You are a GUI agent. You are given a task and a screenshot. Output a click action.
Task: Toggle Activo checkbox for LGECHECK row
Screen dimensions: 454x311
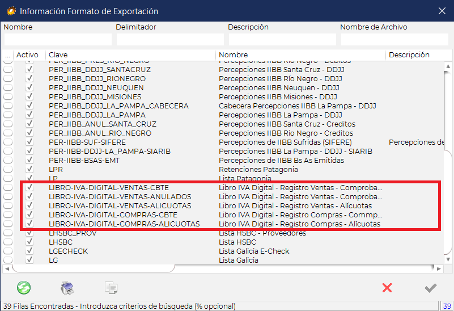pos(29,251)
